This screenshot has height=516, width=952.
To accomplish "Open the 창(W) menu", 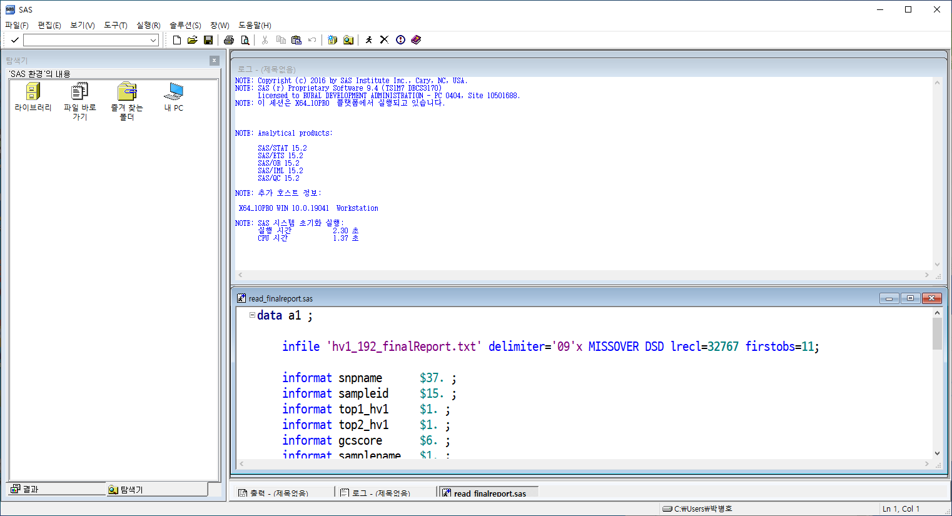I will 220,25.
